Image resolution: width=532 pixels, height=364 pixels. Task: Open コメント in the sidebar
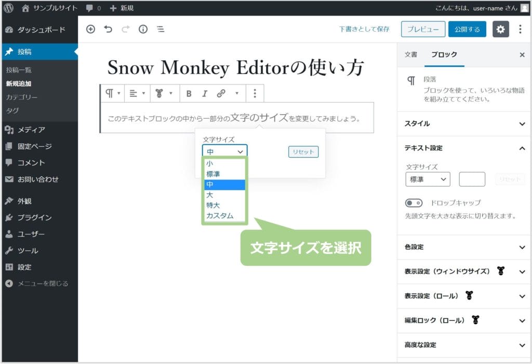point(40,163)
